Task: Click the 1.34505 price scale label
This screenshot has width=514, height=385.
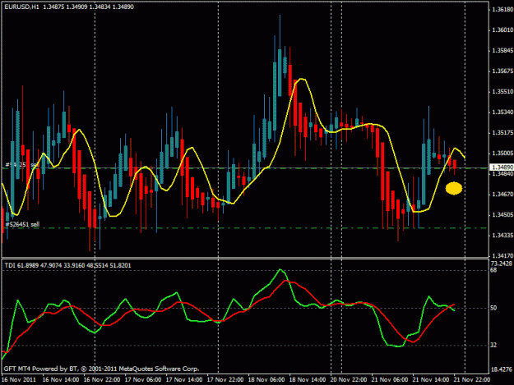Action: [x=502, y=215]
